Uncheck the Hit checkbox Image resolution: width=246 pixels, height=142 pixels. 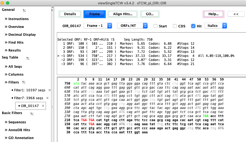pyautogui.click(x=193, y=26)
